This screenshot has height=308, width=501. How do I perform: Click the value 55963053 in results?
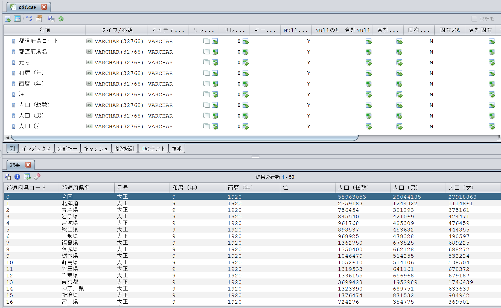(352, 197)
